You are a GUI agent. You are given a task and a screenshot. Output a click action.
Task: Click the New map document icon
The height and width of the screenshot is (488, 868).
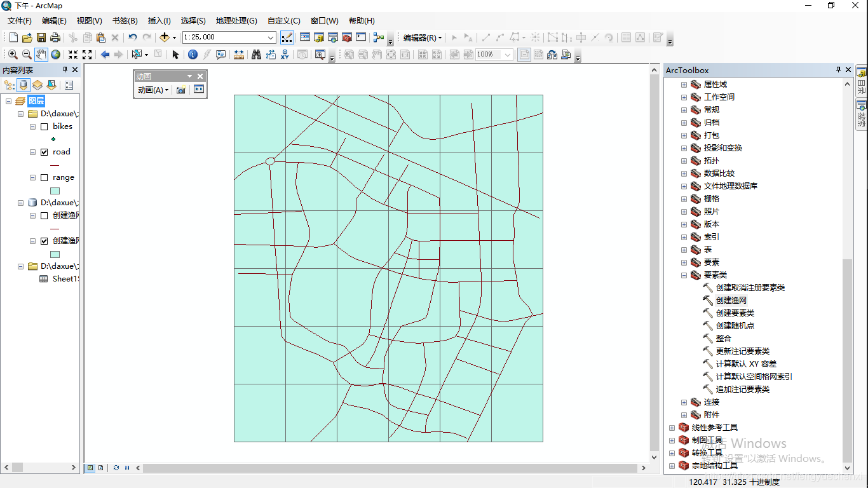pyautogui.click(x=12, y=37)
